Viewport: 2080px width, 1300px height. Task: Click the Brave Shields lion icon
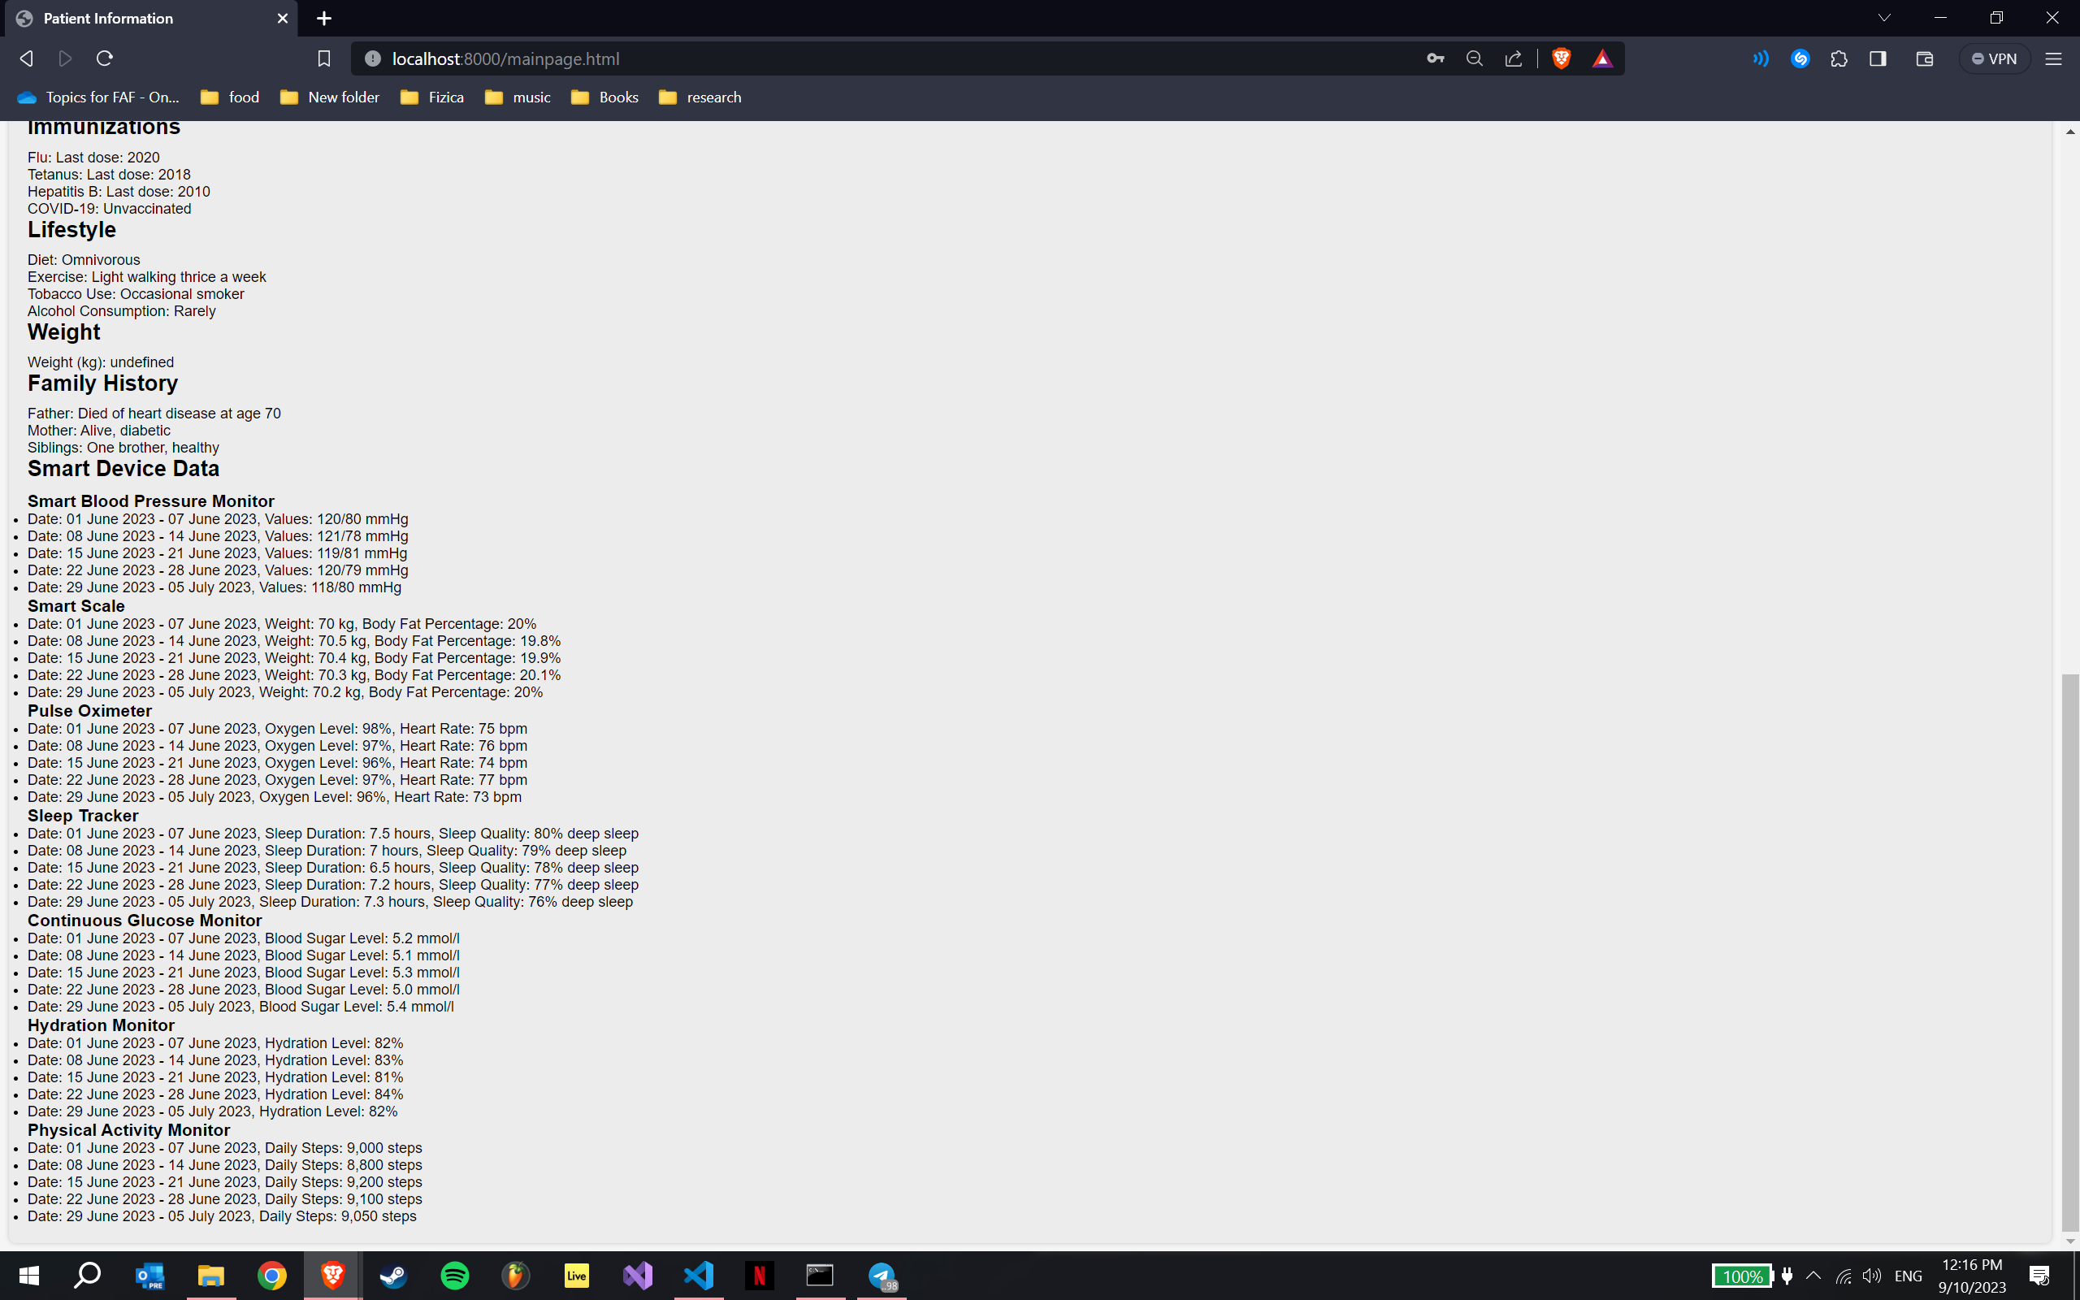pos(1561,58)
